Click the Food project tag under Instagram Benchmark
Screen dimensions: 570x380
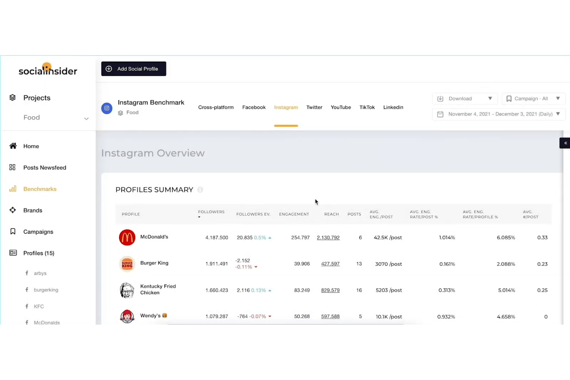pyautogui.click(x=128, y=112)
